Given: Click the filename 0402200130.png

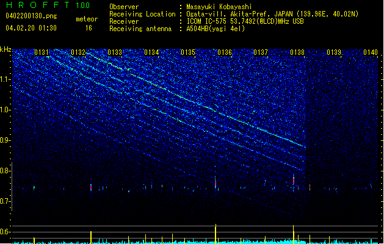Looking at the screenshot, I should click(x=31, y=16).
